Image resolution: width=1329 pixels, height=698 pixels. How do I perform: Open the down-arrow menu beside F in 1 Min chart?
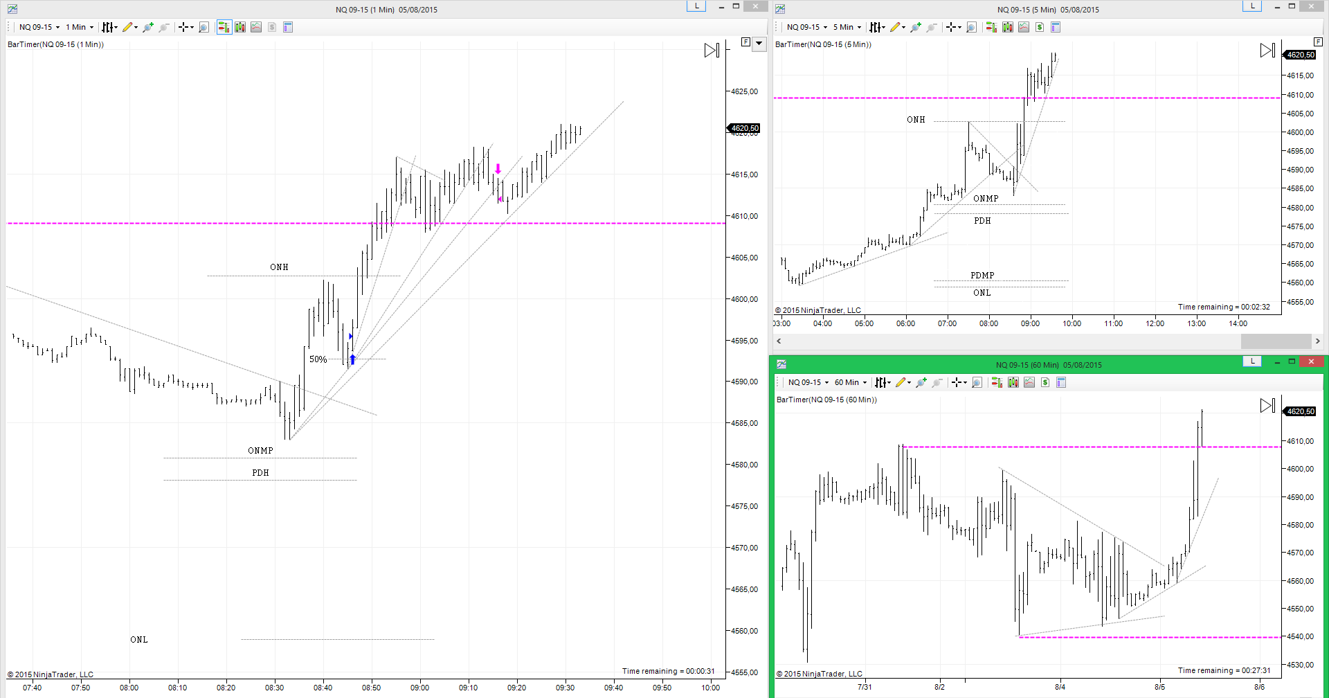tap(759, 43)
